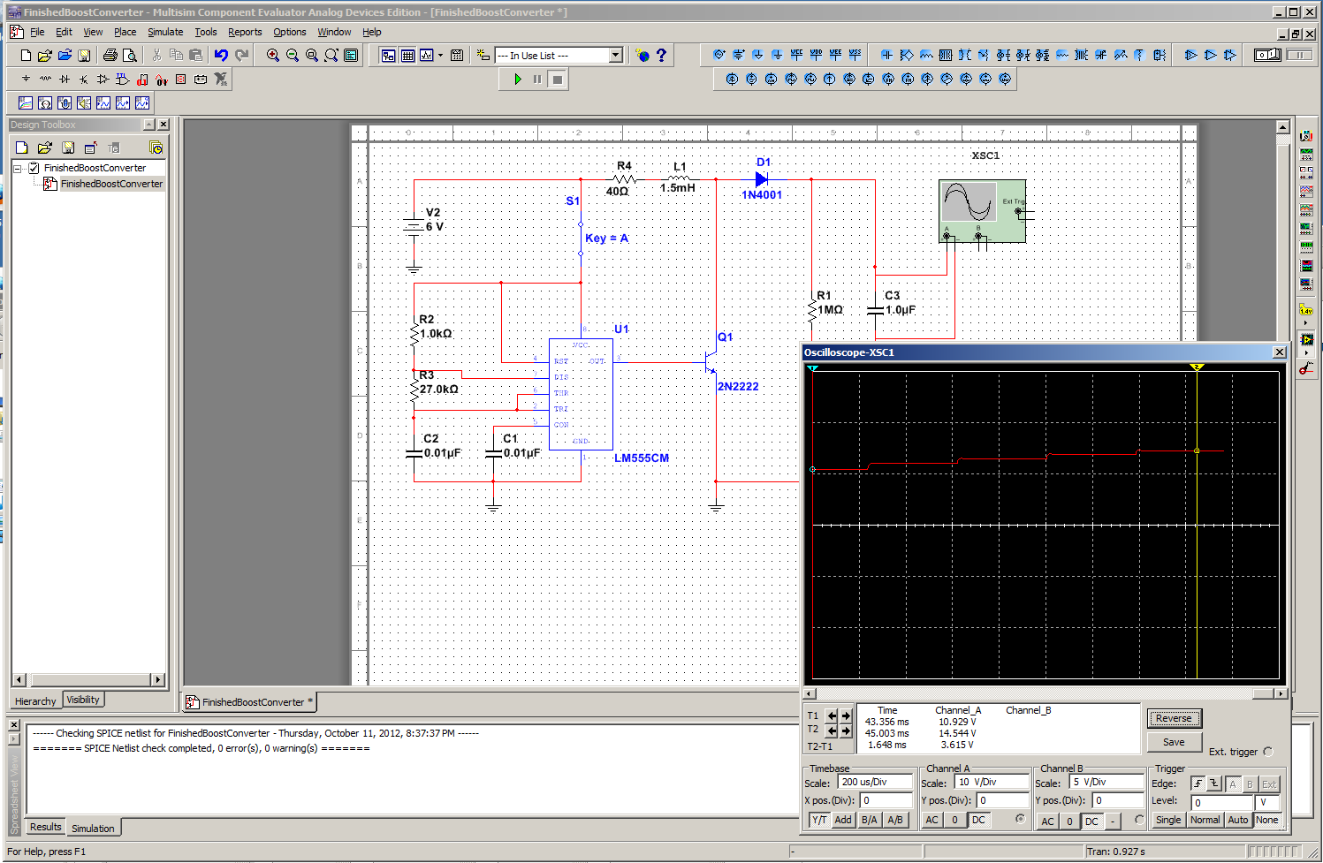Create a new design from main toolbar
1323x863 pixels.
click(x=25, y=55)
